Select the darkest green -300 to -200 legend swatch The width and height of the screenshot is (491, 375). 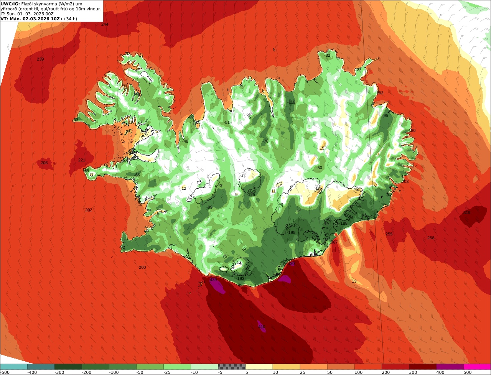(x=68, y=367)
